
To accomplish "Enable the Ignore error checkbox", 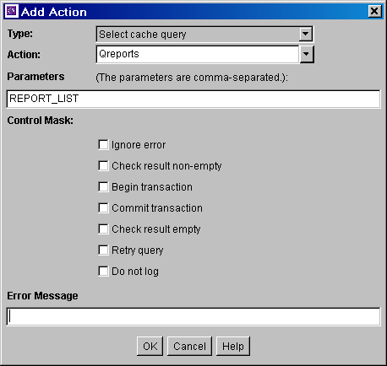I will (x=103, y=145).
